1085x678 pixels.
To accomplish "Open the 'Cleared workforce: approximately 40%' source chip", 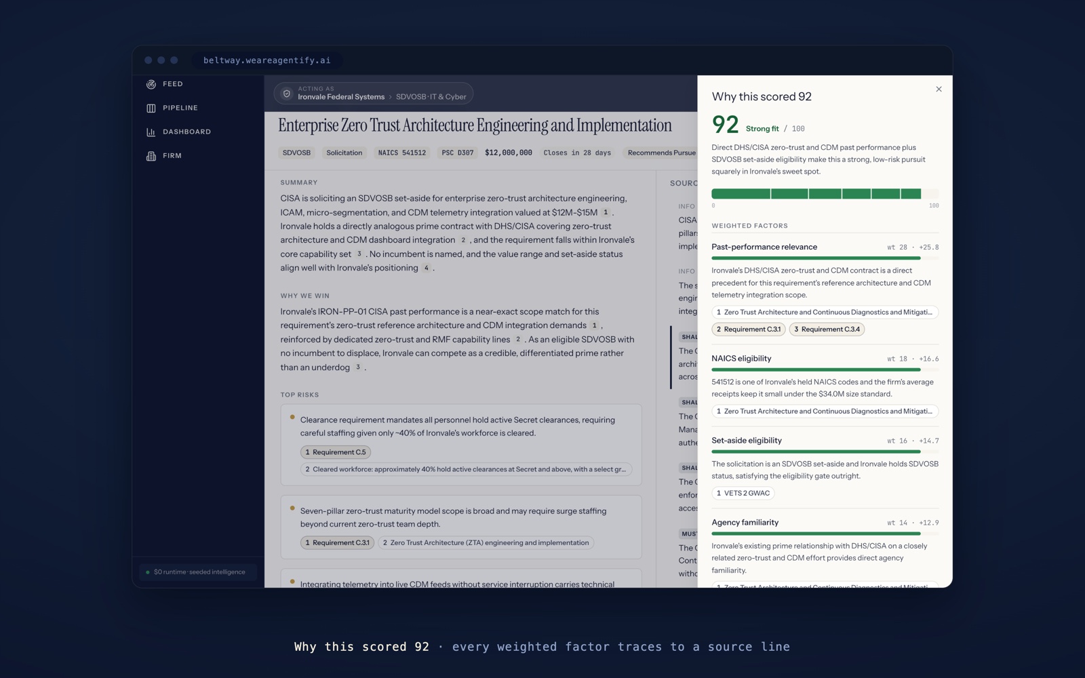I will click(x=466, y=469).
